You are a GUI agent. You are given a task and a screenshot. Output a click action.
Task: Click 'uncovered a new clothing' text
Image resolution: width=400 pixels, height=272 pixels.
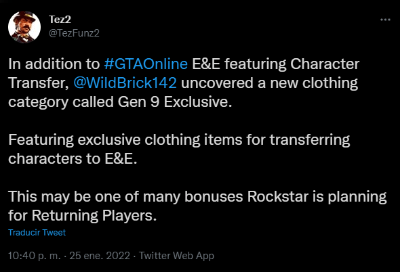coord(269,83)
